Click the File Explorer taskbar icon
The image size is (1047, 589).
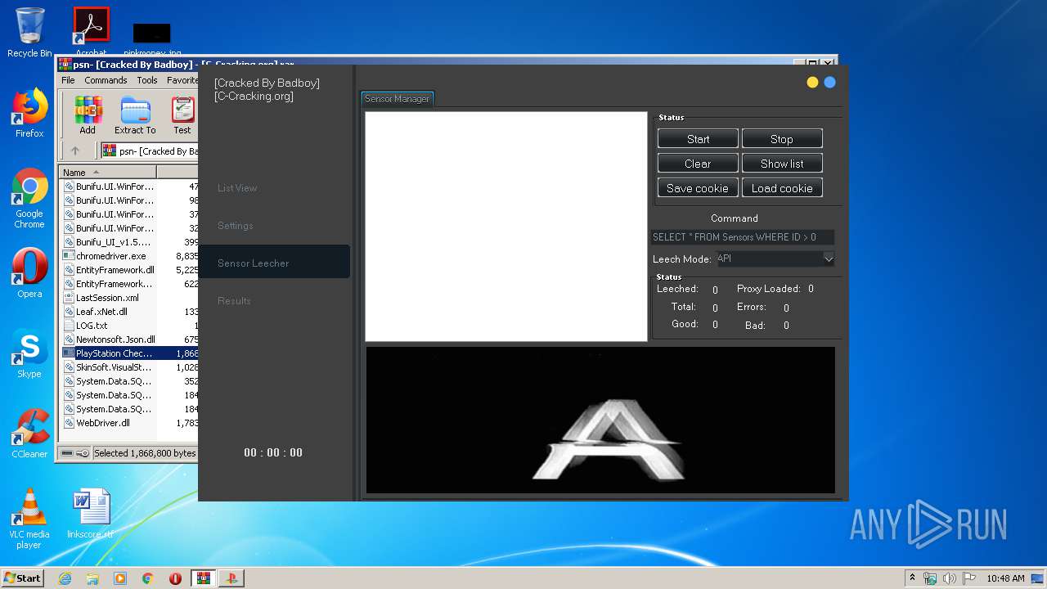92,578
